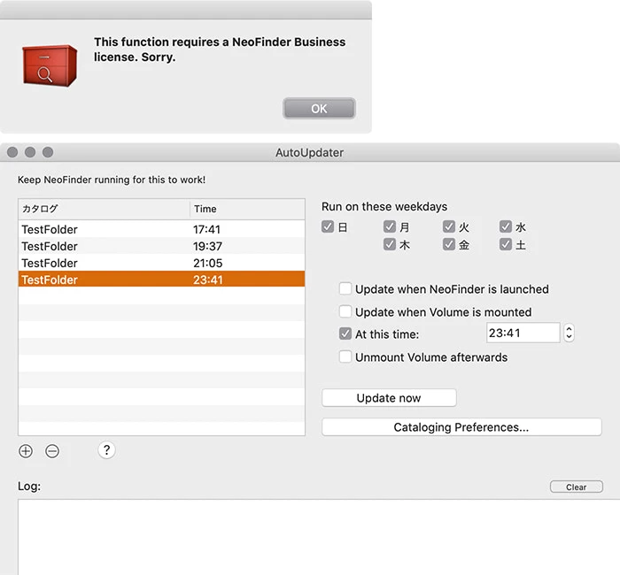Select the TestFolder row at 21:05
This screenshot has width=620, height=575.
point(161,263)
